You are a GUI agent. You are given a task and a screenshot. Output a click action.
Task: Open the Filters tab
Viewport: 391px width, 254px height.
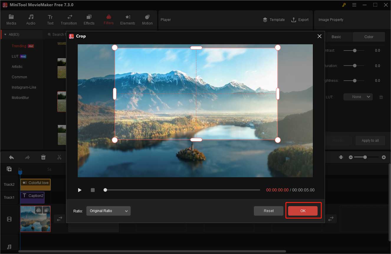(x=109, y=19)
